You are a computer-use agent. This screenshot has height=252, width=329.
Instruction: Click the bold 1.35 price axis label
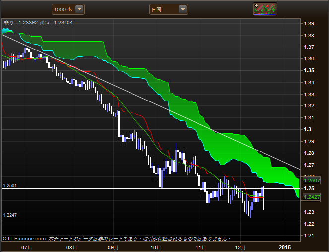point(309,70)
